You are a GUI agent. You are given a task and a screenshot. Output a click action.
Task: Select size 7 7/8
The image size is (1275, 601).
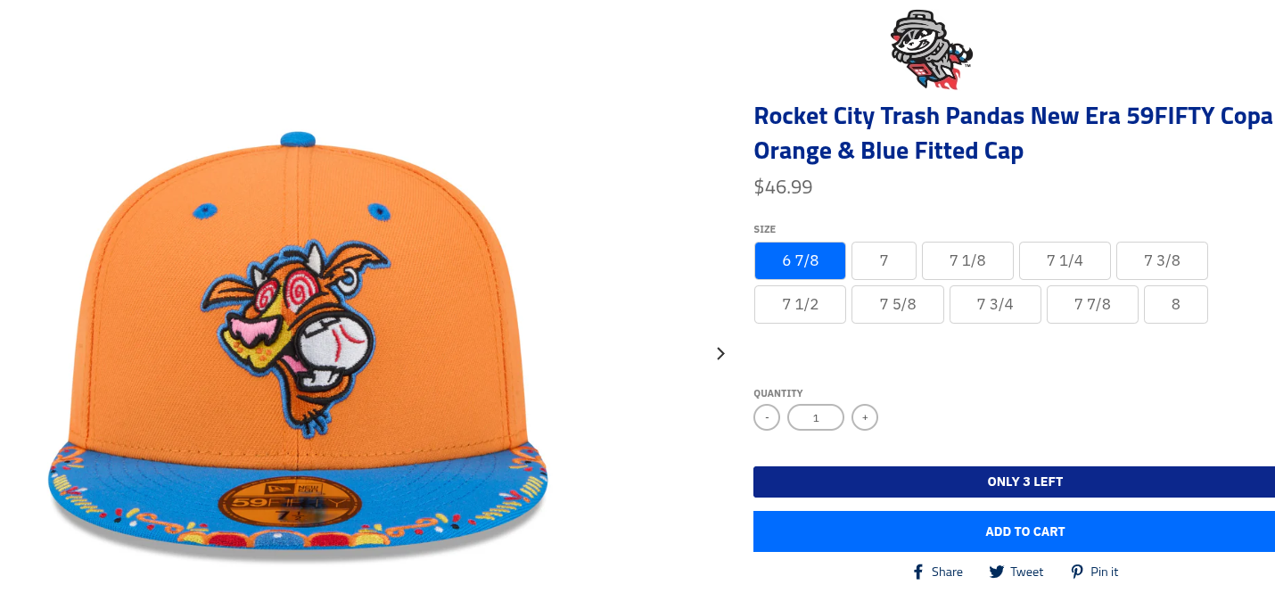pos(1092,304)
